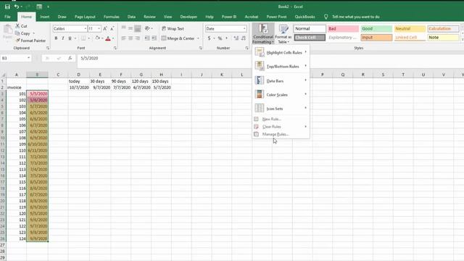464x261 pixels.
Task: Expand Top/Bottom Rules submenu
Action: point(281,66)
